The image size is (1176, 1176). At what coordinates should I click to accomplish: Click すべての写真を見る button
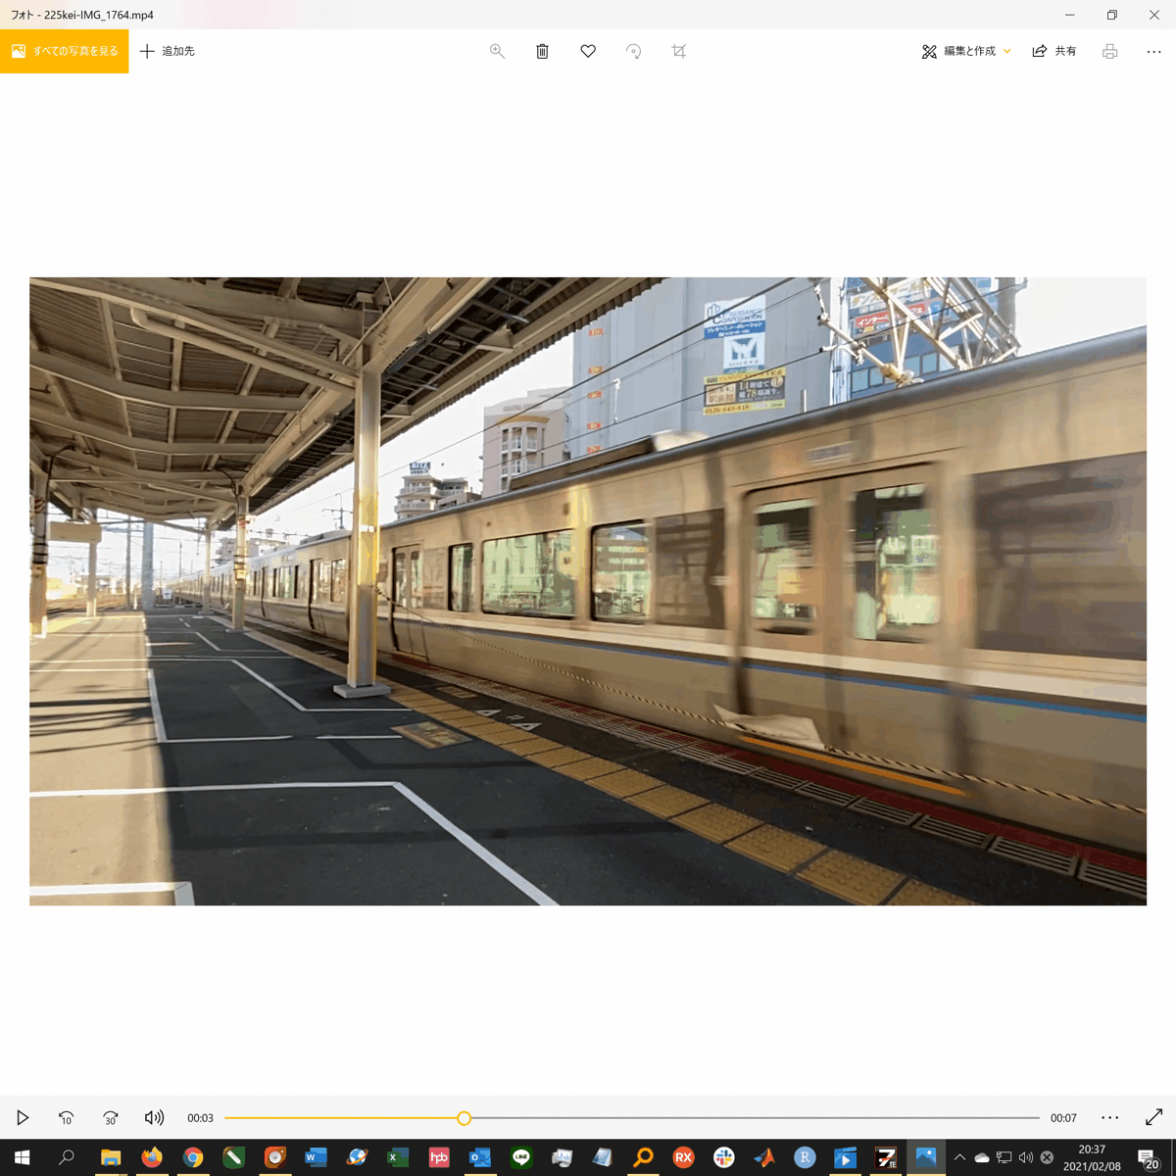pos(65,51)
